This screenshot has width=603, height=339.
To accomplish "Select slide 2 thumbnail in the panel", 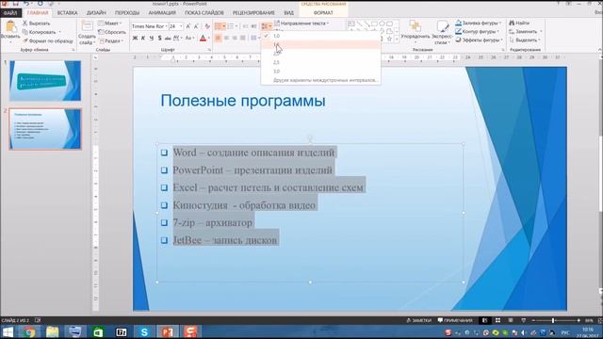I will click(x=45, y=129).
